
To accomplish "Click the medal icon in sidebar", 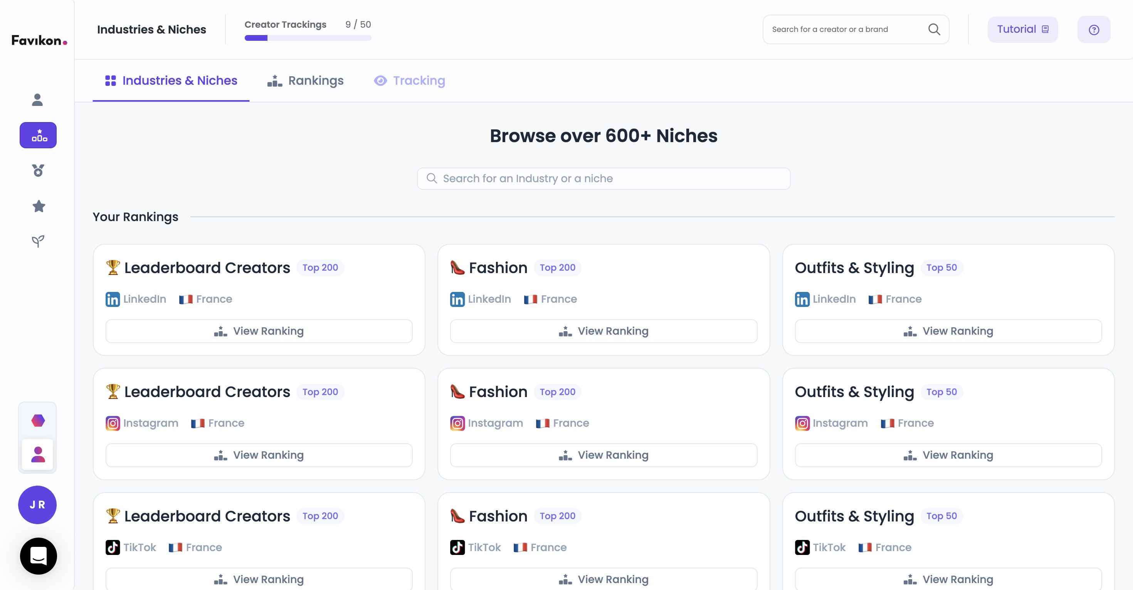I will pos(38,171).
